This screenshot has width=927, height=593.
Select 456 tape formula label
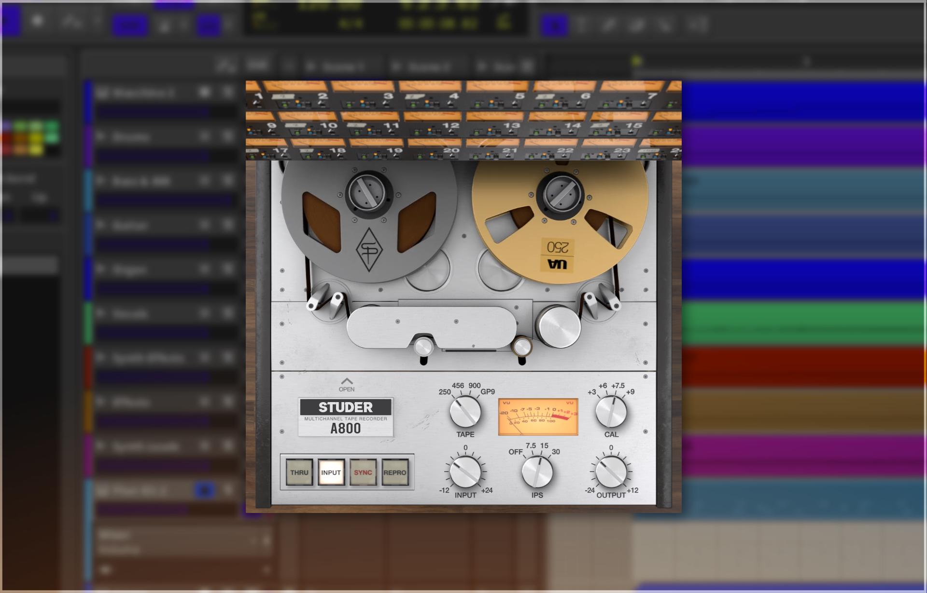458,386
